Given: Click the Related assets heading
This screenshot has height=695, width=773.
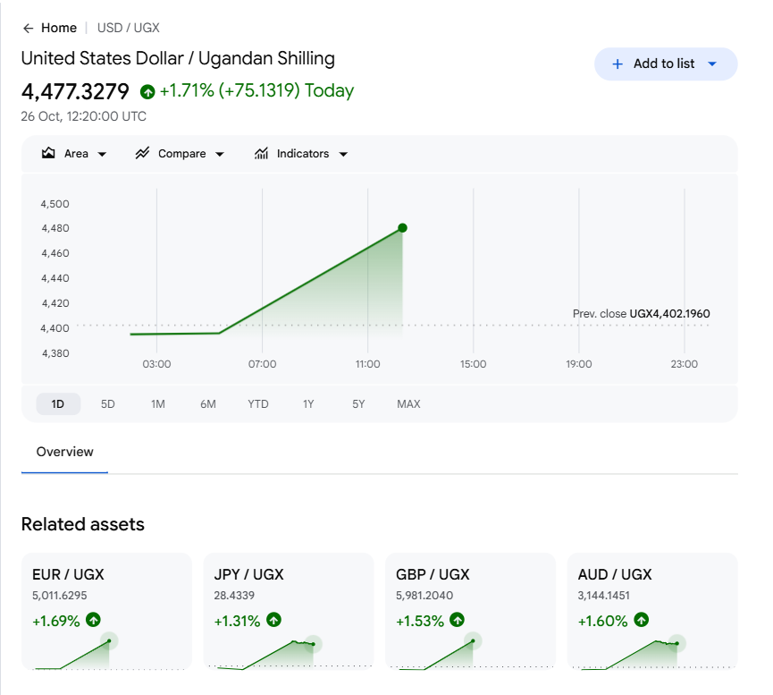Looking at the screenshot, I should [x=83, y=524].
